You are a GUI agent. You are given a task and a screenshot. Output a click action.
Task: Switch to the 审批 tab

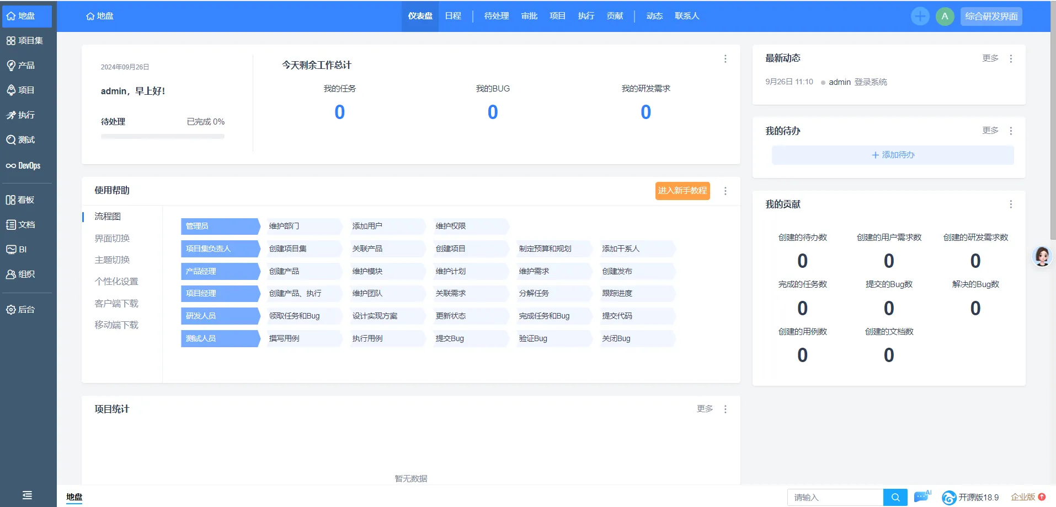point(529,16)
